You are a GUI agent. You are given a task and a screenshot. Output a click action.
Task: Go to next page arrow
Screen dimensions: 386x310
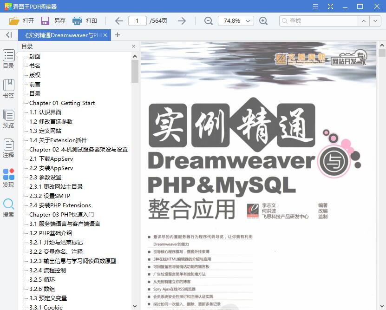182,21
